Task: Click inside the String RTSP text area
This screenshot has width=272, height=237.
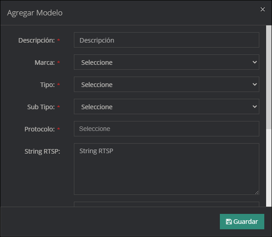Action: tap(166, 169)
